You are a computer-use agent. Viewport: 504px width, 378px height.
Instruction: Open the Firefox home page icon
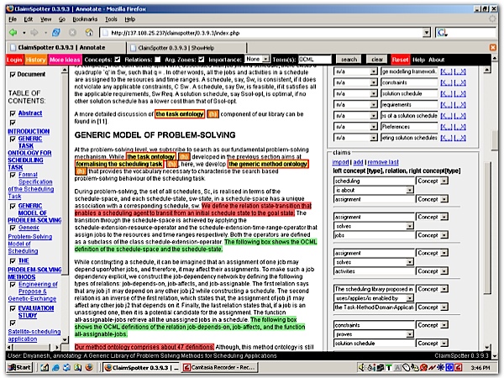(89, 33)
